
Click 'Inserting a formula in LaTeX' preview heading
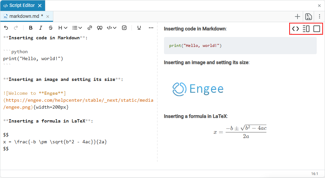(x=196, y=116)
